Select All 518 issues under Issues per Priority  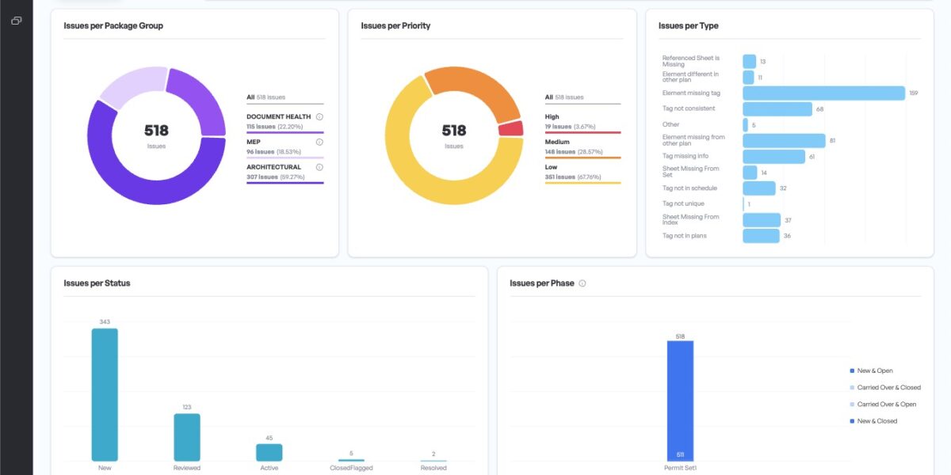click(x=563, y=97)
